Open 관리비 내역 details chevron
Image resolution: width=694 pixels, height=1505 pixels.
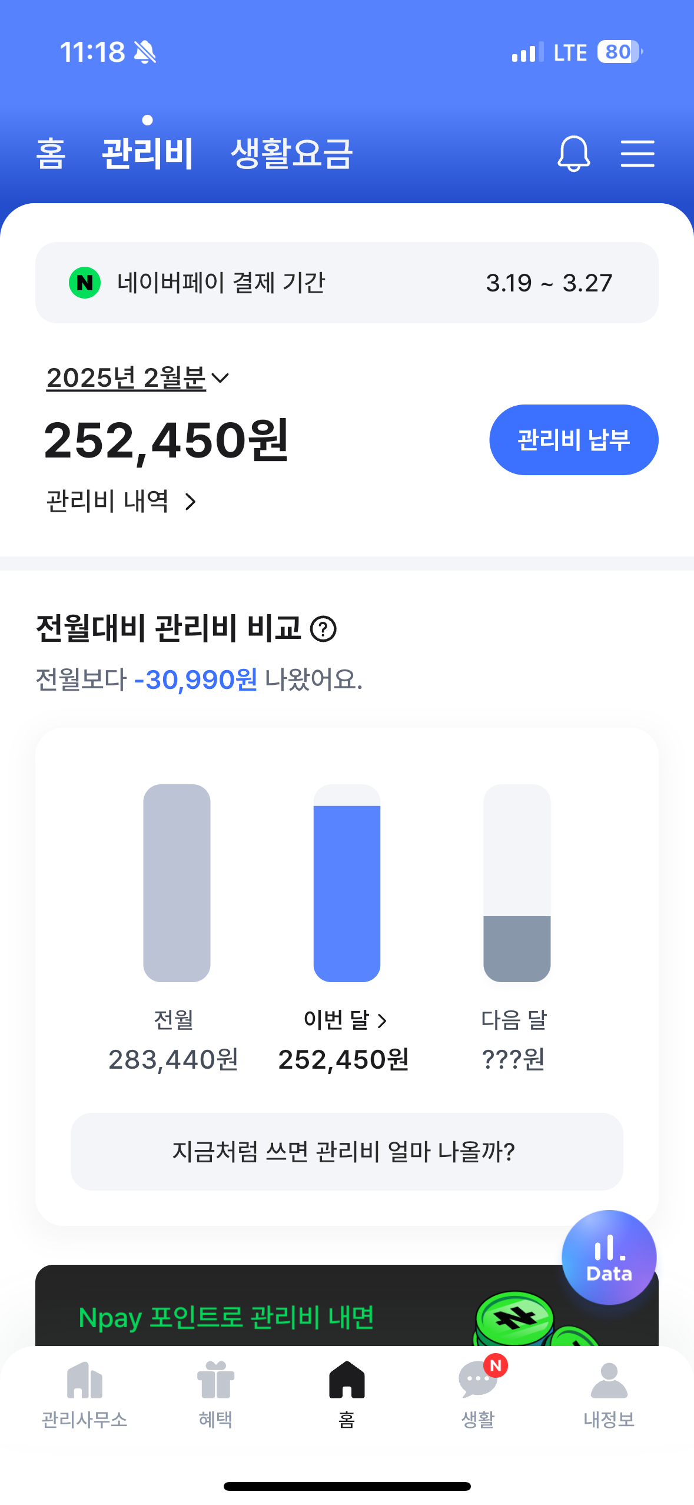tap(190, 502)
